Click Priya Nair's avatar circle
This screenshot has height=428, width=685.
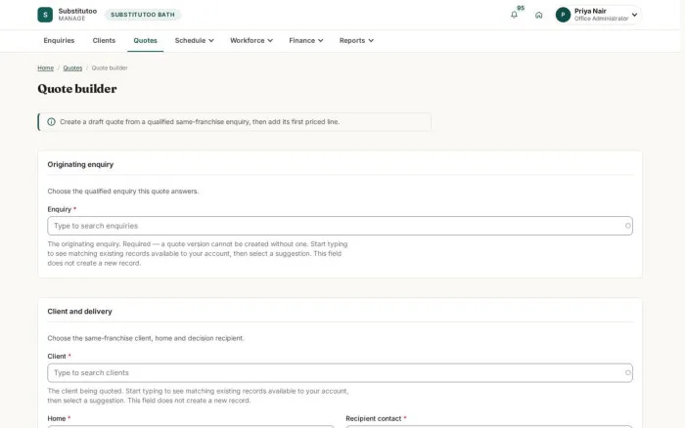coord(563,15)
